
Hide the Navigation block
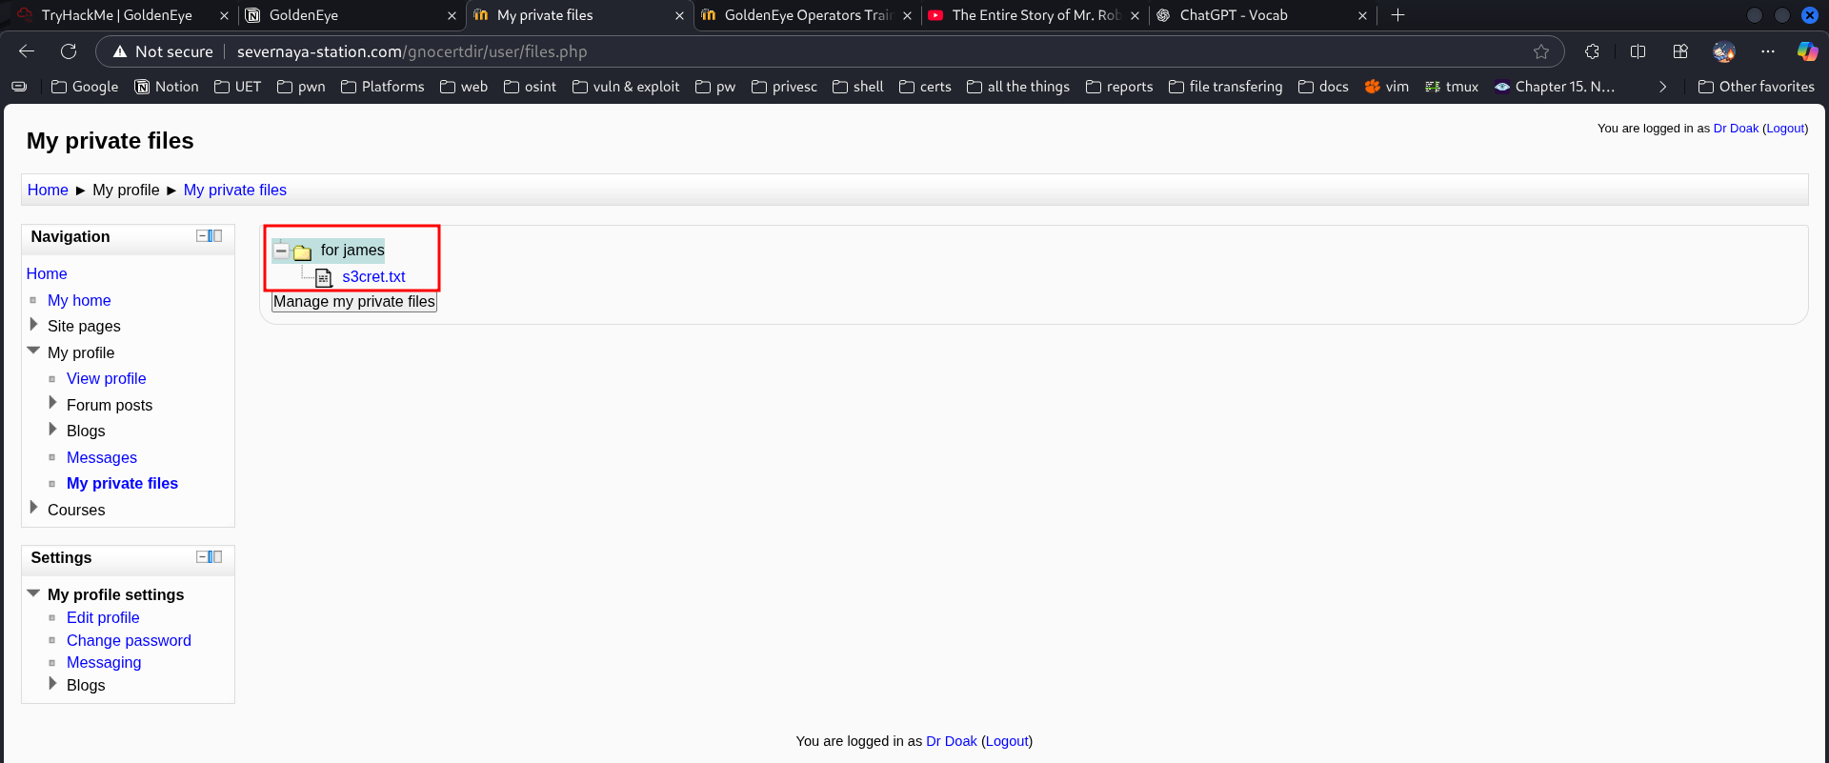(x=202, y=236)
